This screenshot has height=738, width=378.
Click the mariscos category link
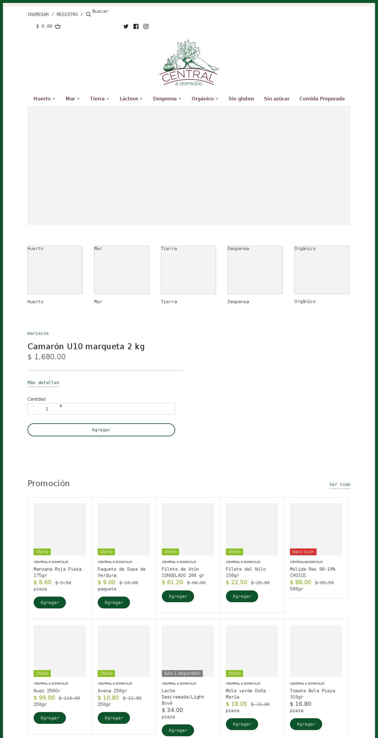pyautogui.click(x=38, y=333)
